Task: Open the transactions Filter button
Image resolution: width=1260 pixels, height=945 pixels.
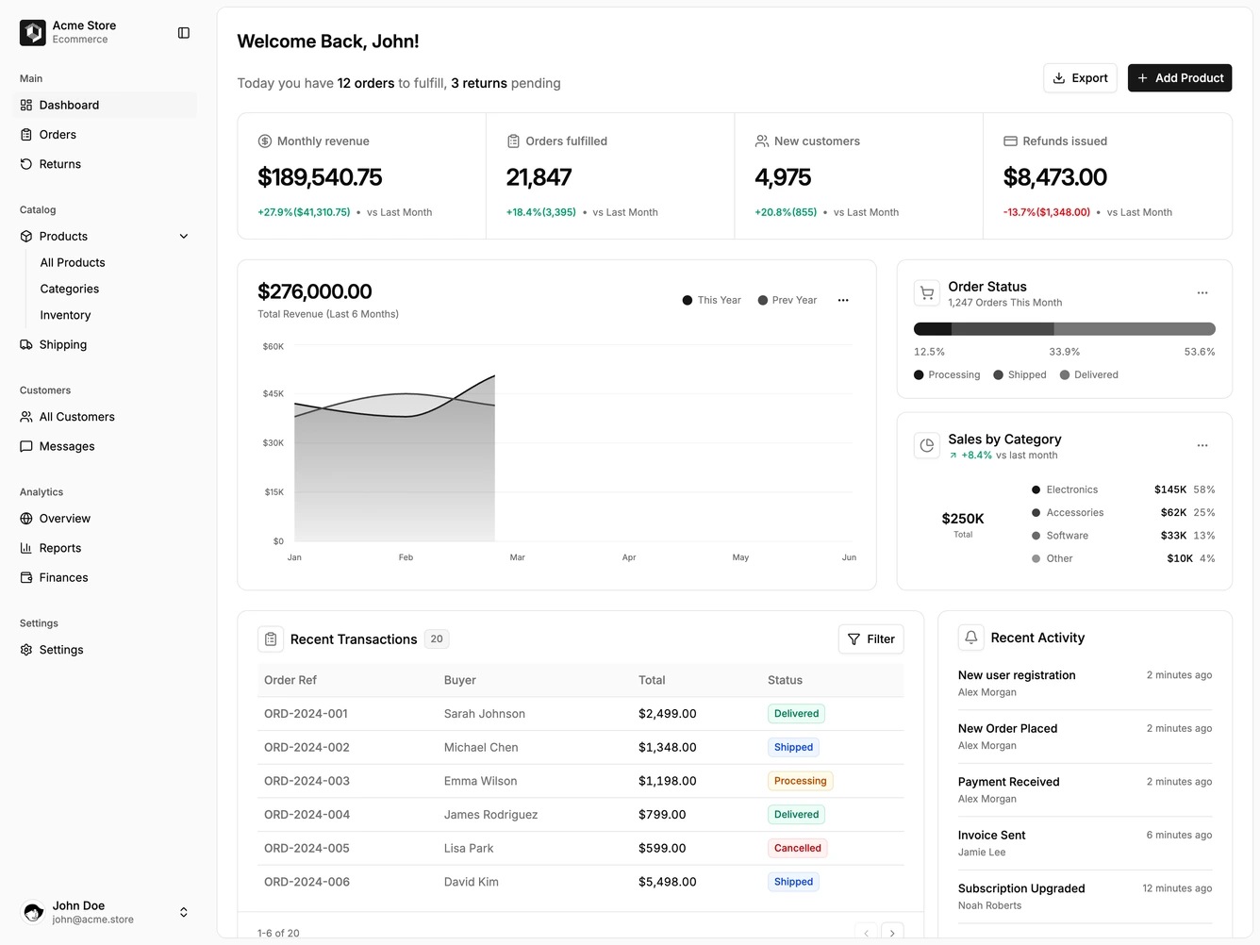Action: (x=871, y=639)
